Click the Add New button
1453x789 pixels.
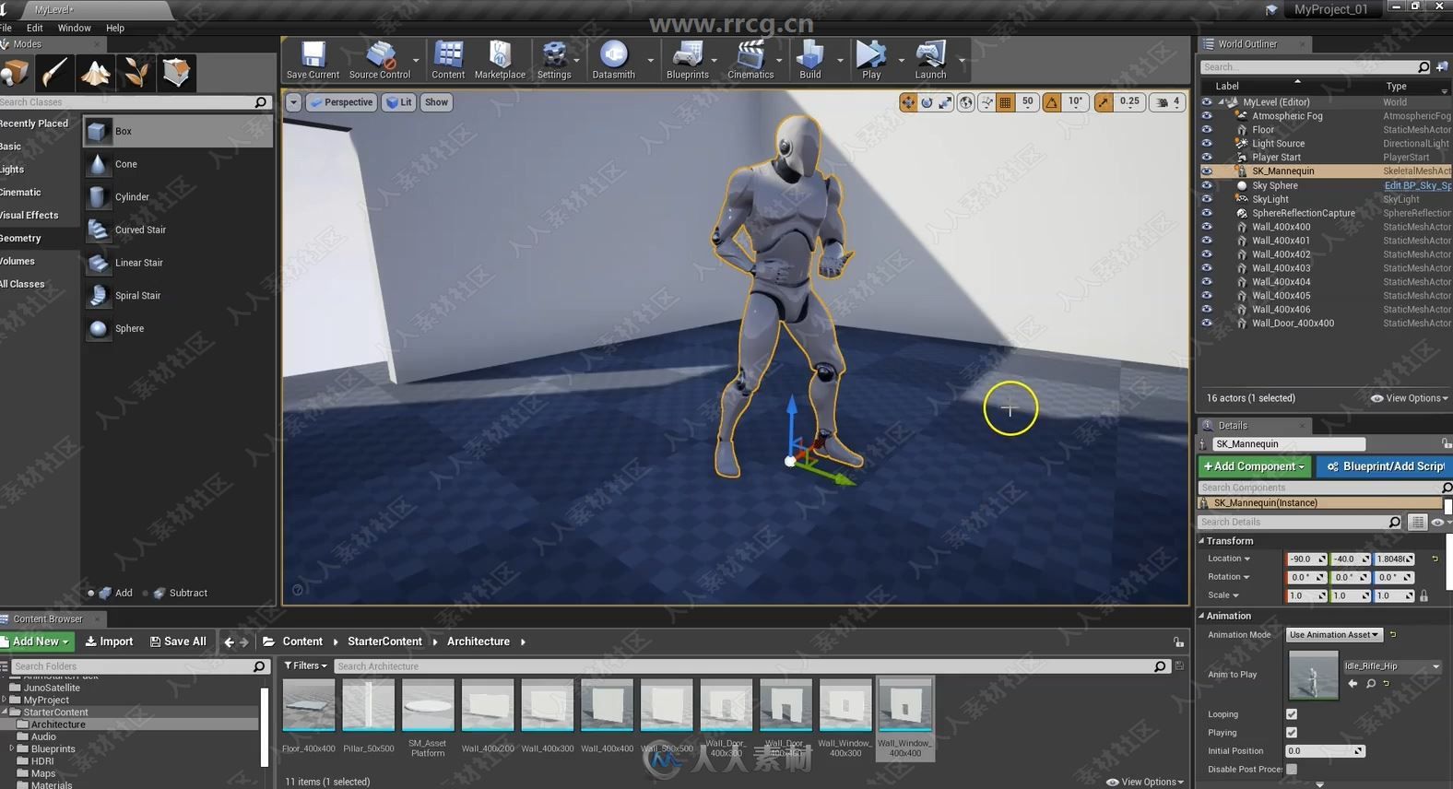click(37, 642)
